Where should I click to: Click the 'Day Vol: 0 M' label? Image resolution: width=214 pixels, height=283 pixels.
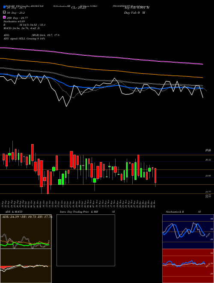pos(134,13)
